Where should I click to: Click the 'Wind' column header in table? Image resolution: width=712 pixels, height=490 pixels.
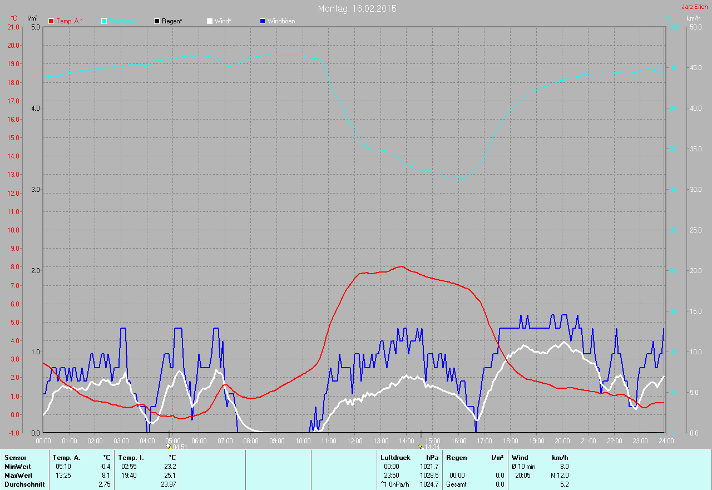pyautogui.click(x=520, y=458)
